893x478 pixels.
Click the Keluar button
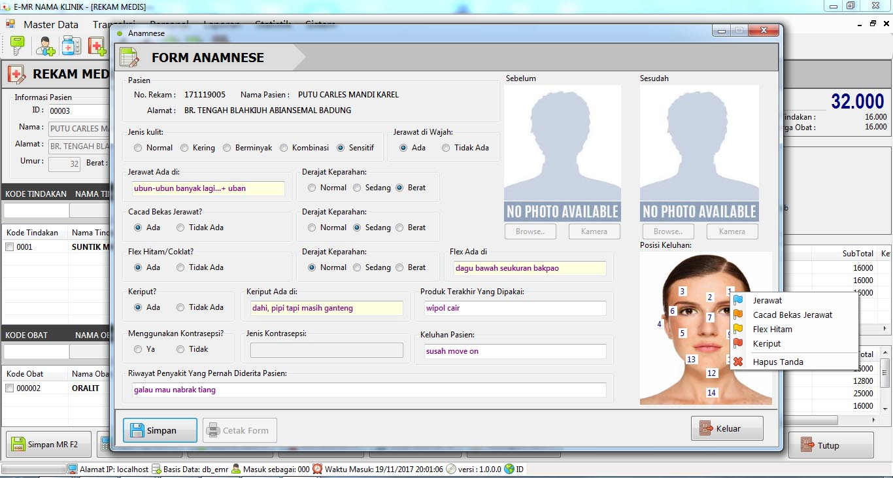coord(727,429)
